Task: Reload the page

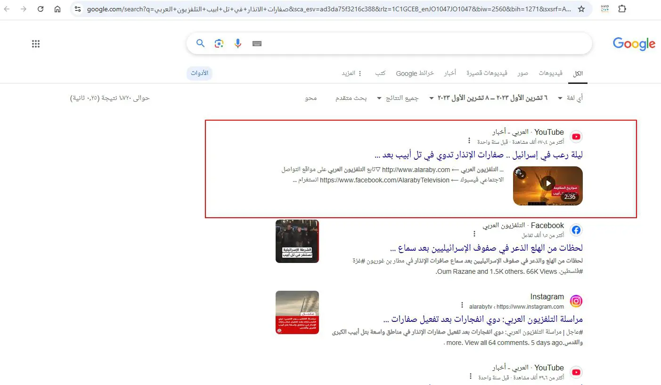Action: 41,9
